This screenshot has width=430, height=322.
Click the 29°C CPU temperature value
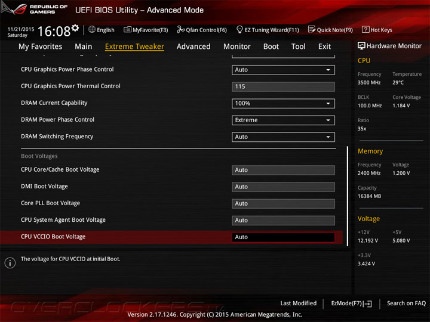point(398,83)
